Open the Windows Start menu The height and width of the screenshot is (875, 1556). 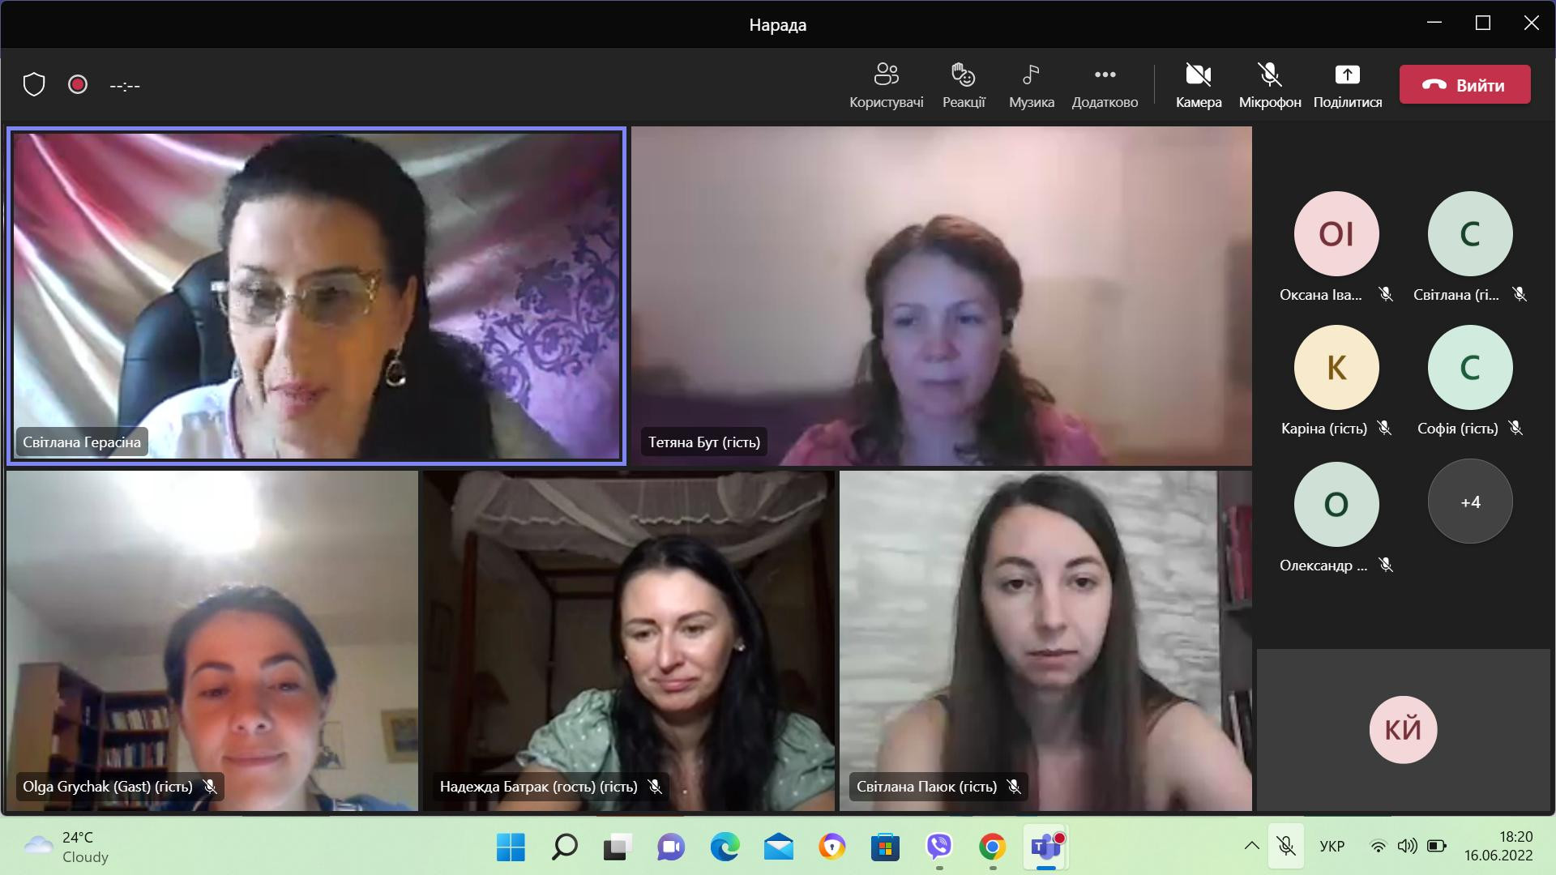tap(511, 847)
